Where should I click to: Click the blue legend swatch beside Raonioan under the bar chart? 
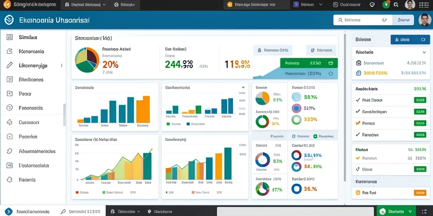[188, 124]
